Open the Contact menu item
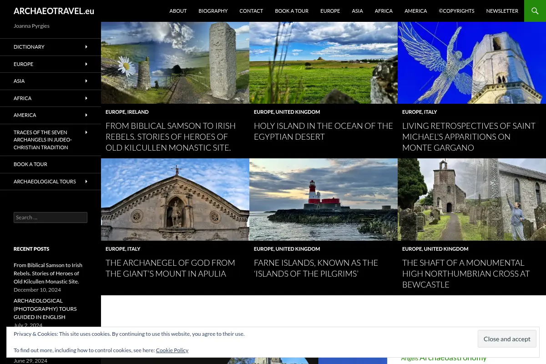The width and height of the screenshot is (546, 364). click(x=251, y=11)
